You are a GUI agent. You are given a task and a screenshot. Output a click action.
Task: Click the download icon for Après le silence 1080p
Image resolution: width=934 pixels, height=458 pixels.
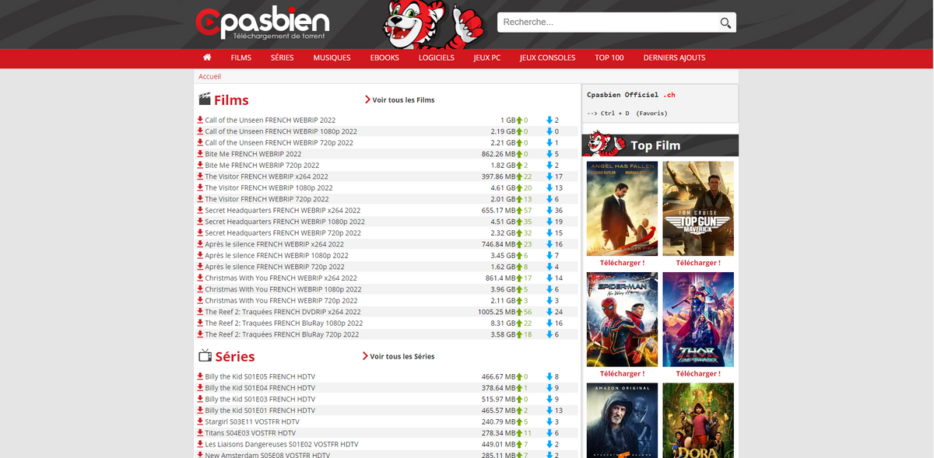(x=200, y=256)
